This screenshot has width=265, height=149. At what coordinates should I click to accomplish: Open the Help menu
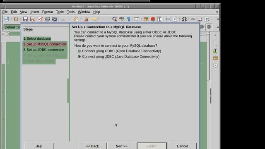(96, 12)
